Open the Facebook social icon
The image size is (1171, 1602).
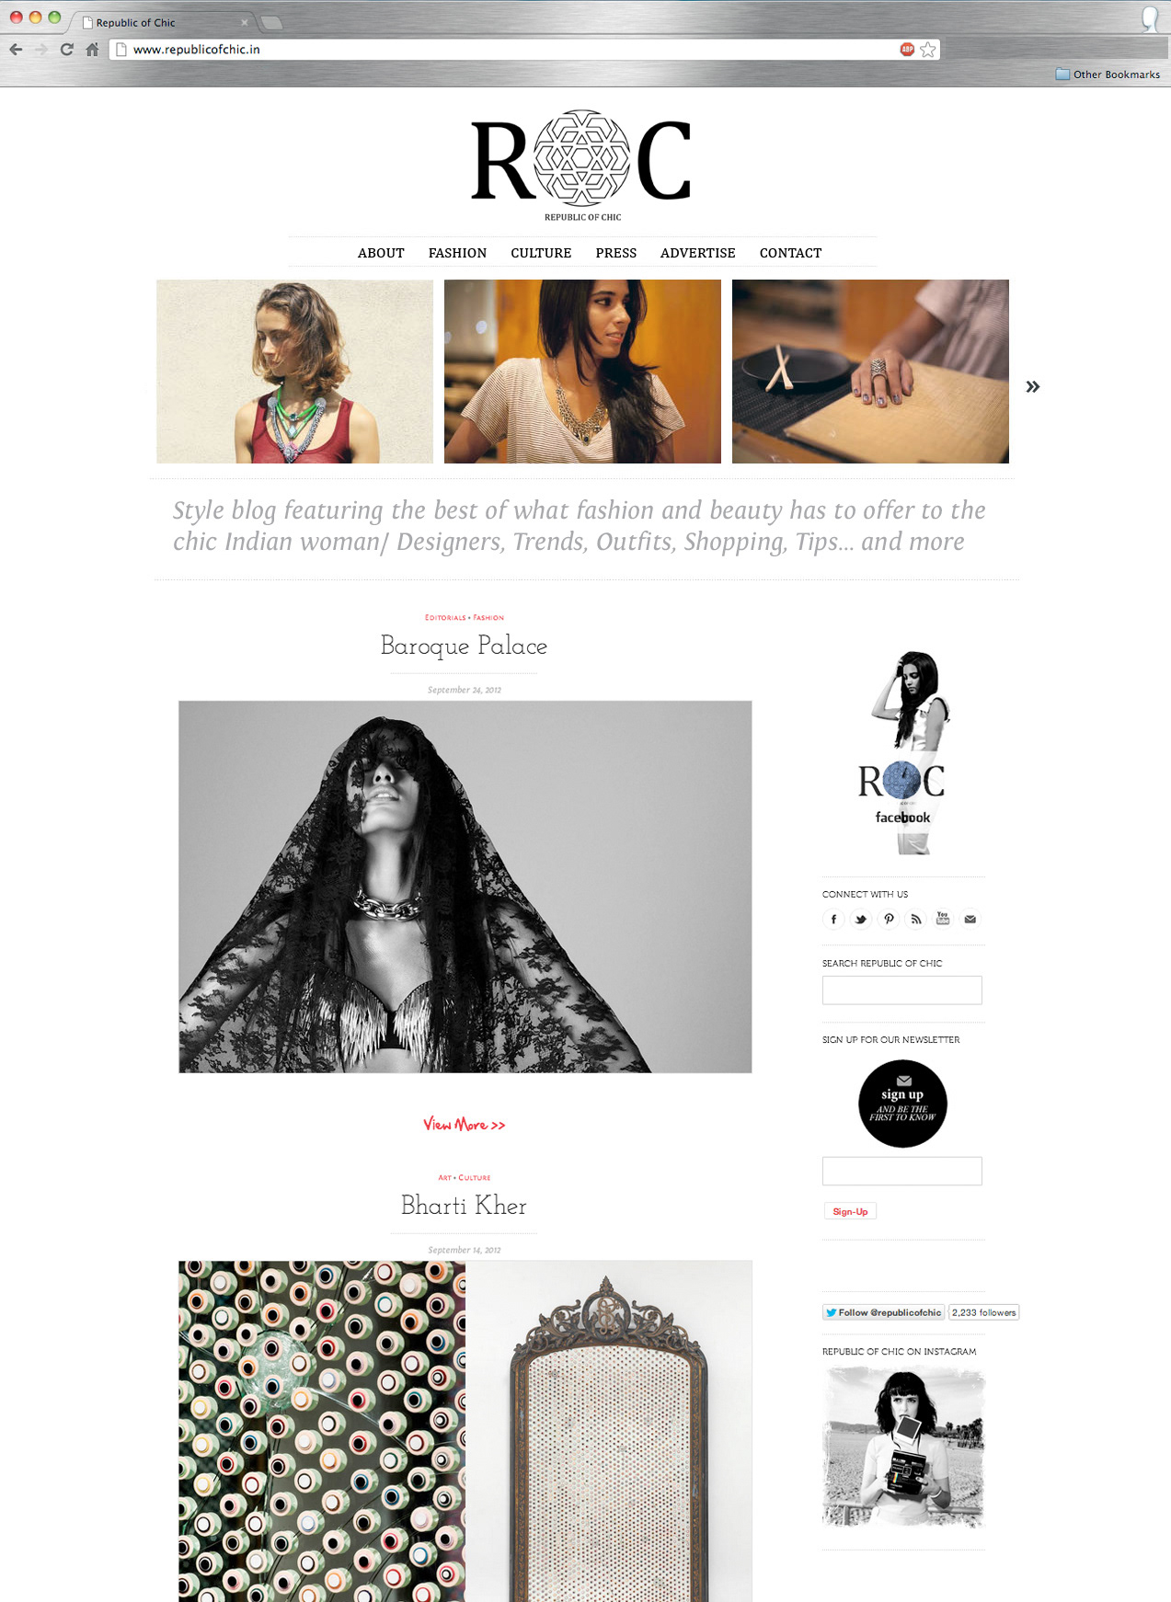[833, 919]
